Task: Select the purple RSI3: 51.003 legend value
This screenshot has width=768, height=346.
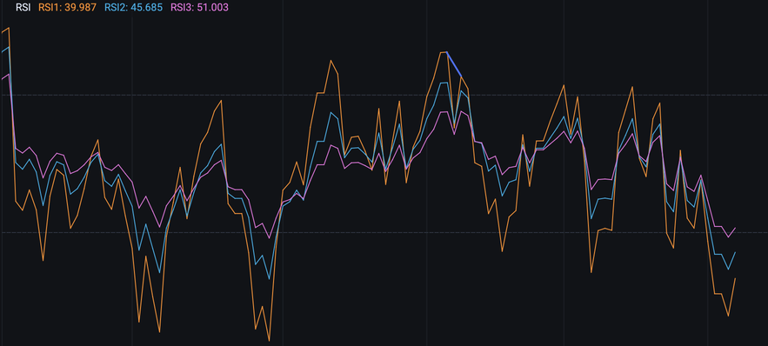Action: pyautogui.click(x=199, y=7)
